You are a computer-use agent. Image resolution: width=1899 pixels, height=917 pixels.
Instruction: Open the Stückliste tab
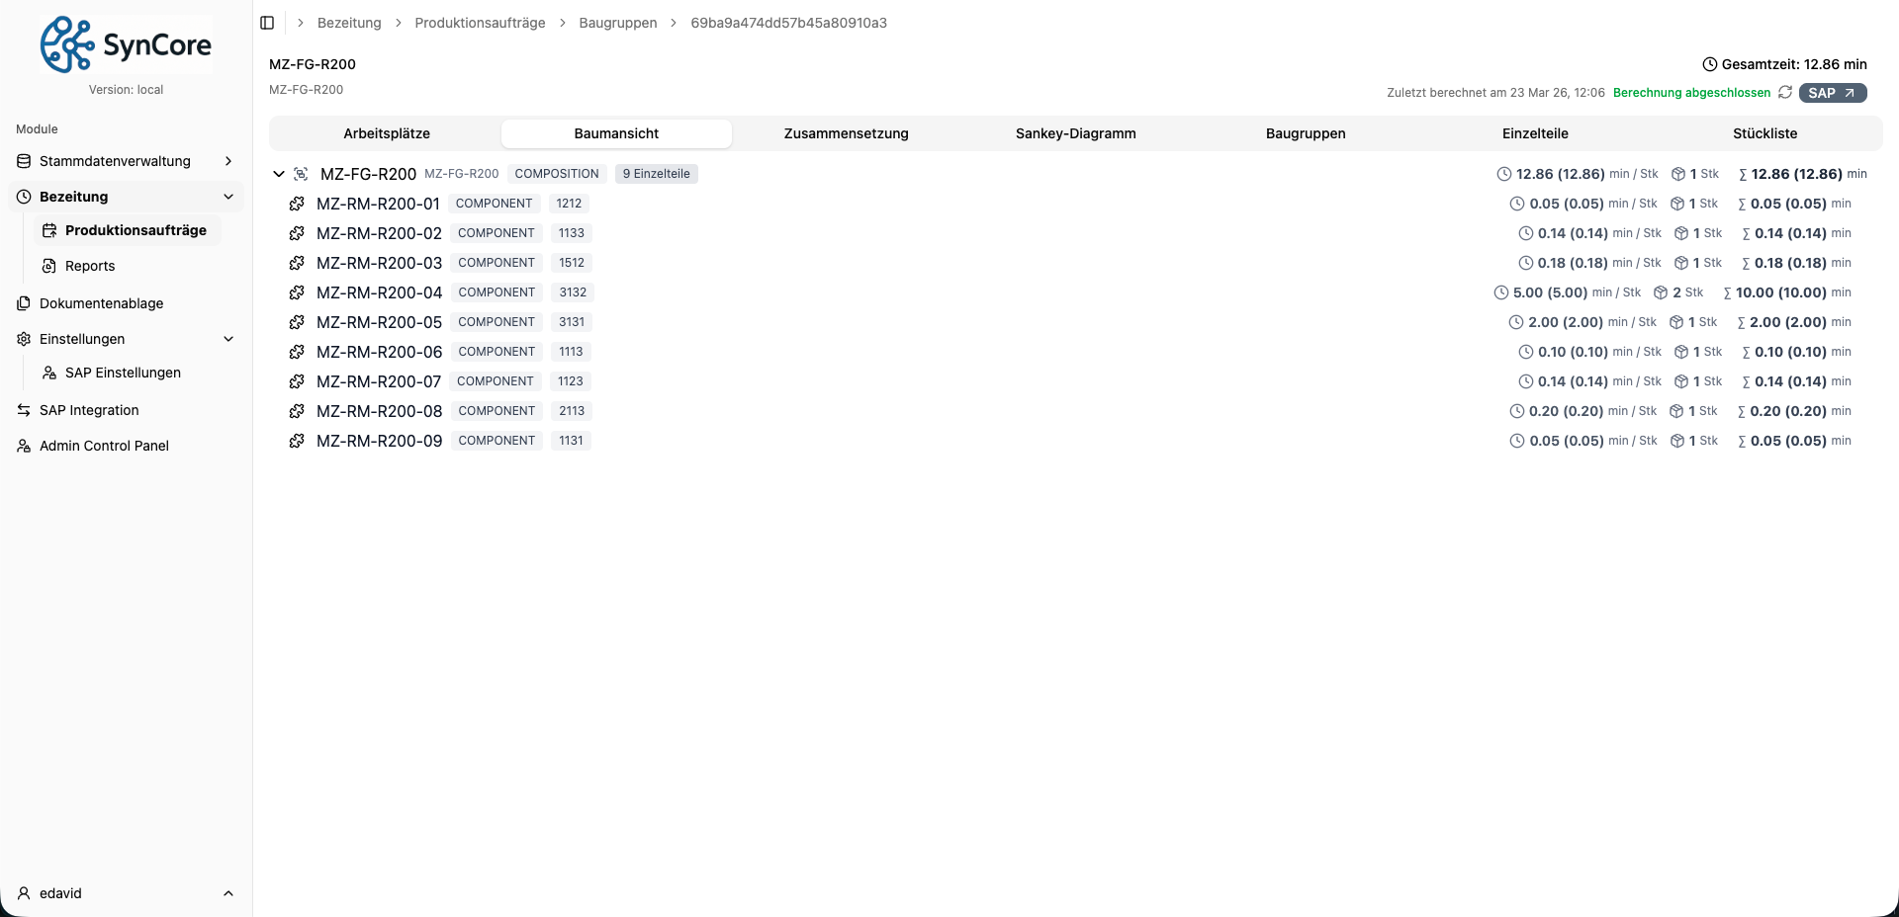[1764, 133]
